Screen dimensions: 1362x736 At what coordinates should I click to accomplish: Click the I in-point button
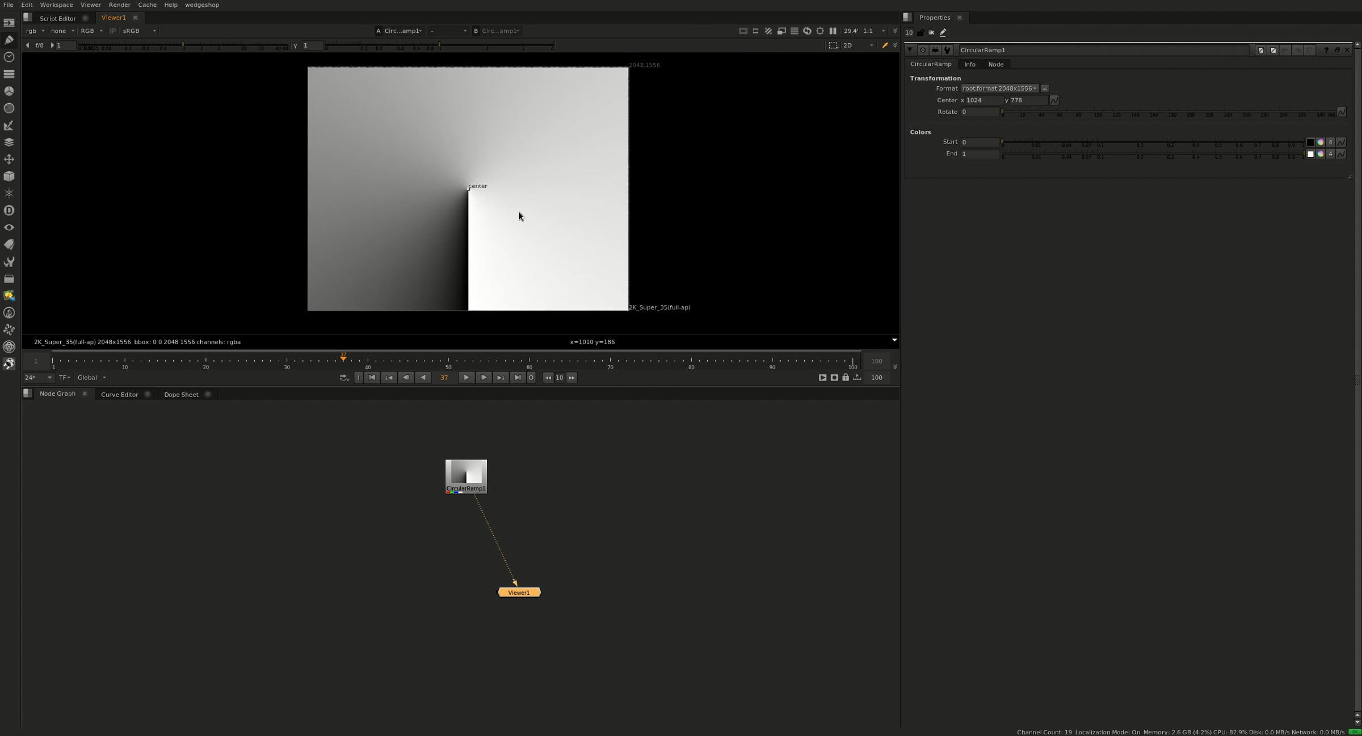[358, 378]
